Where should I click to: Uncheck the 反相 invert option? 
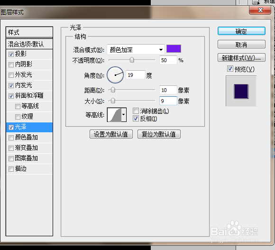136,119
